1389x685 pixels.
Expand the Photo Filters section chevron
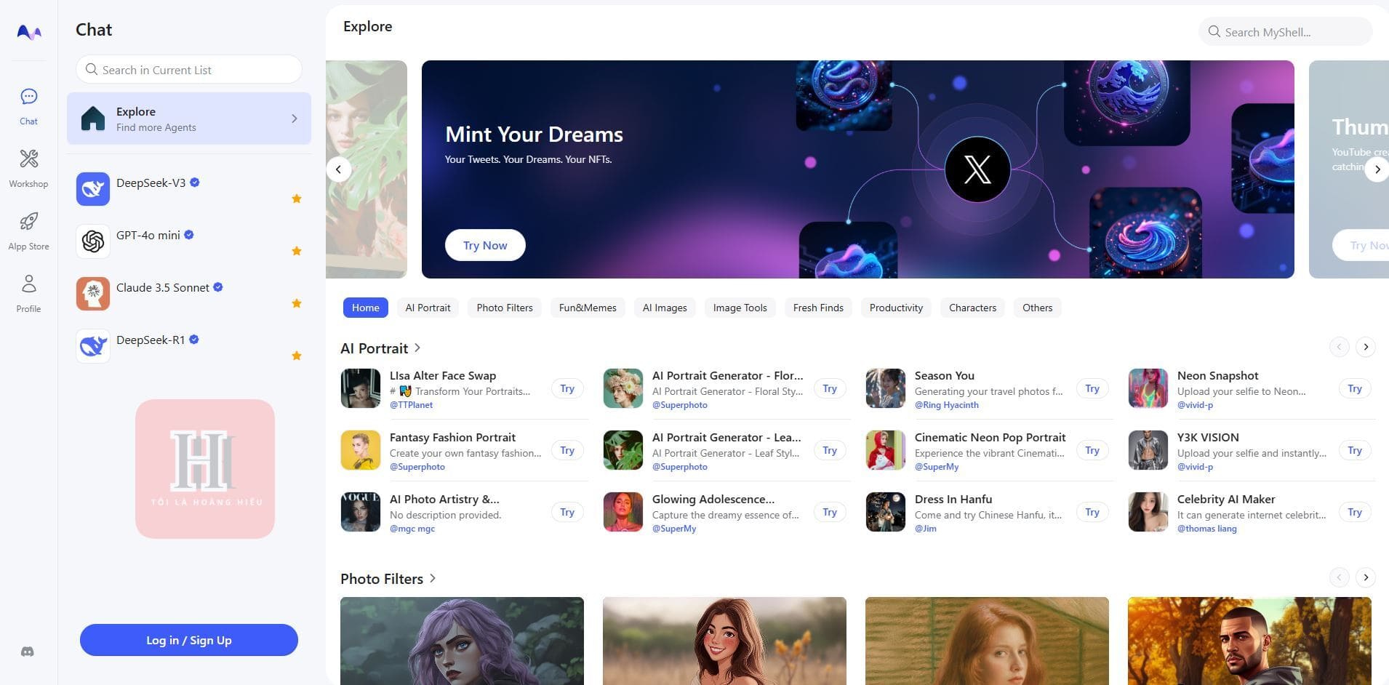click(433, 578)
